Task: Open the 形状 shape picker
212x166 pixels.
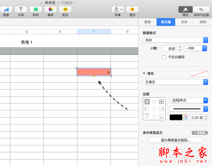Action: tap(36, 9)
